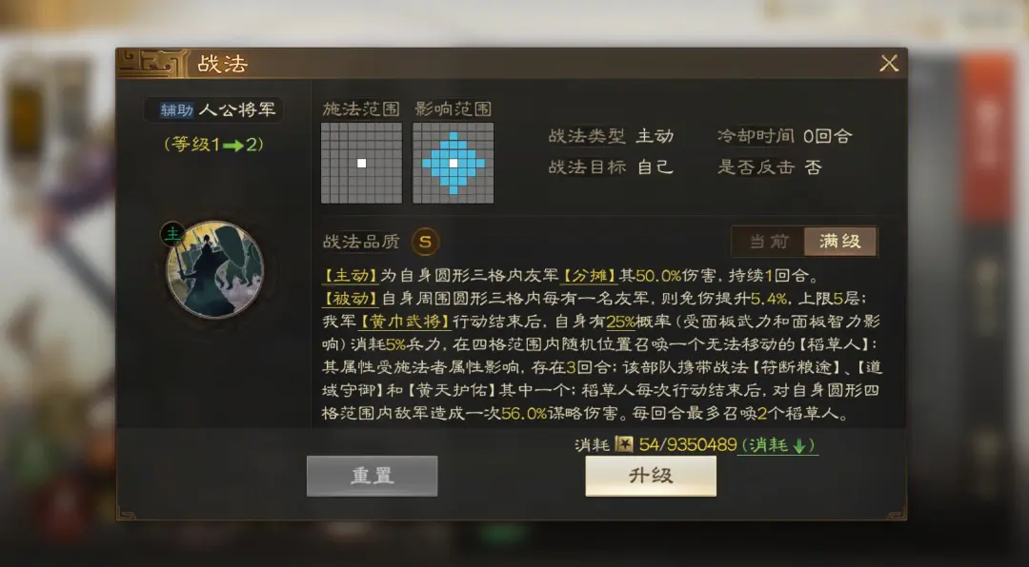Click the green 主 badge on portrait

172,234
